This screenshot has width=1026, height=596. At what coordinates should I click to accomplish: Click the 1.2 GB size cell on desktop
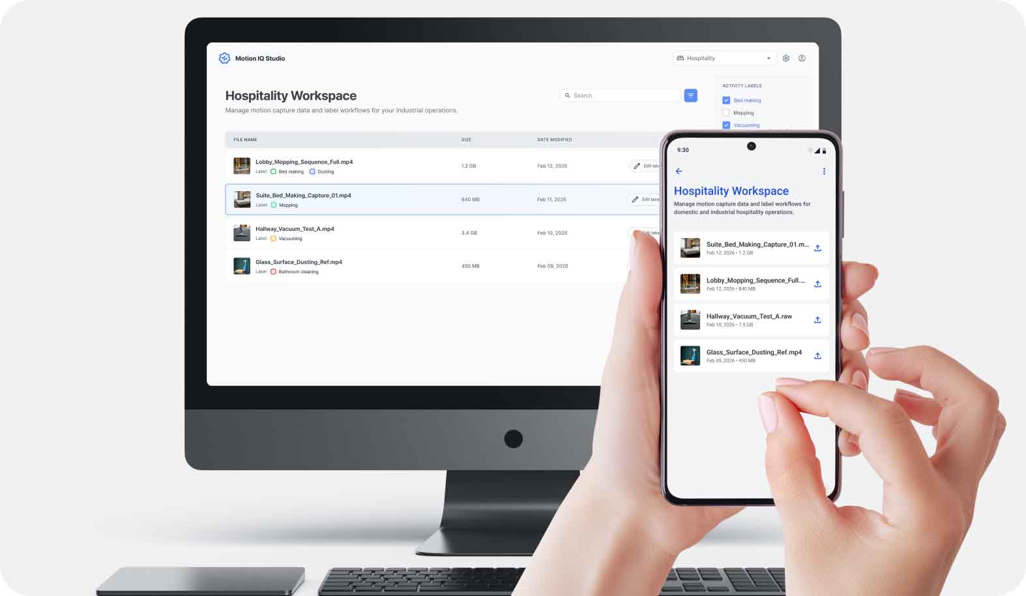pyautogui.click(x=469, y=166)
